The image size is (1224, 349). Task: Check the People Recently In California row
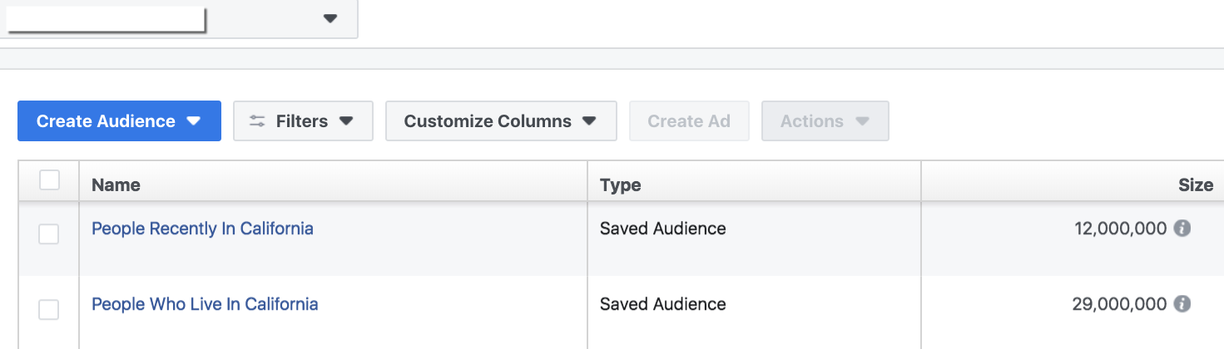(x=49, y=234)
